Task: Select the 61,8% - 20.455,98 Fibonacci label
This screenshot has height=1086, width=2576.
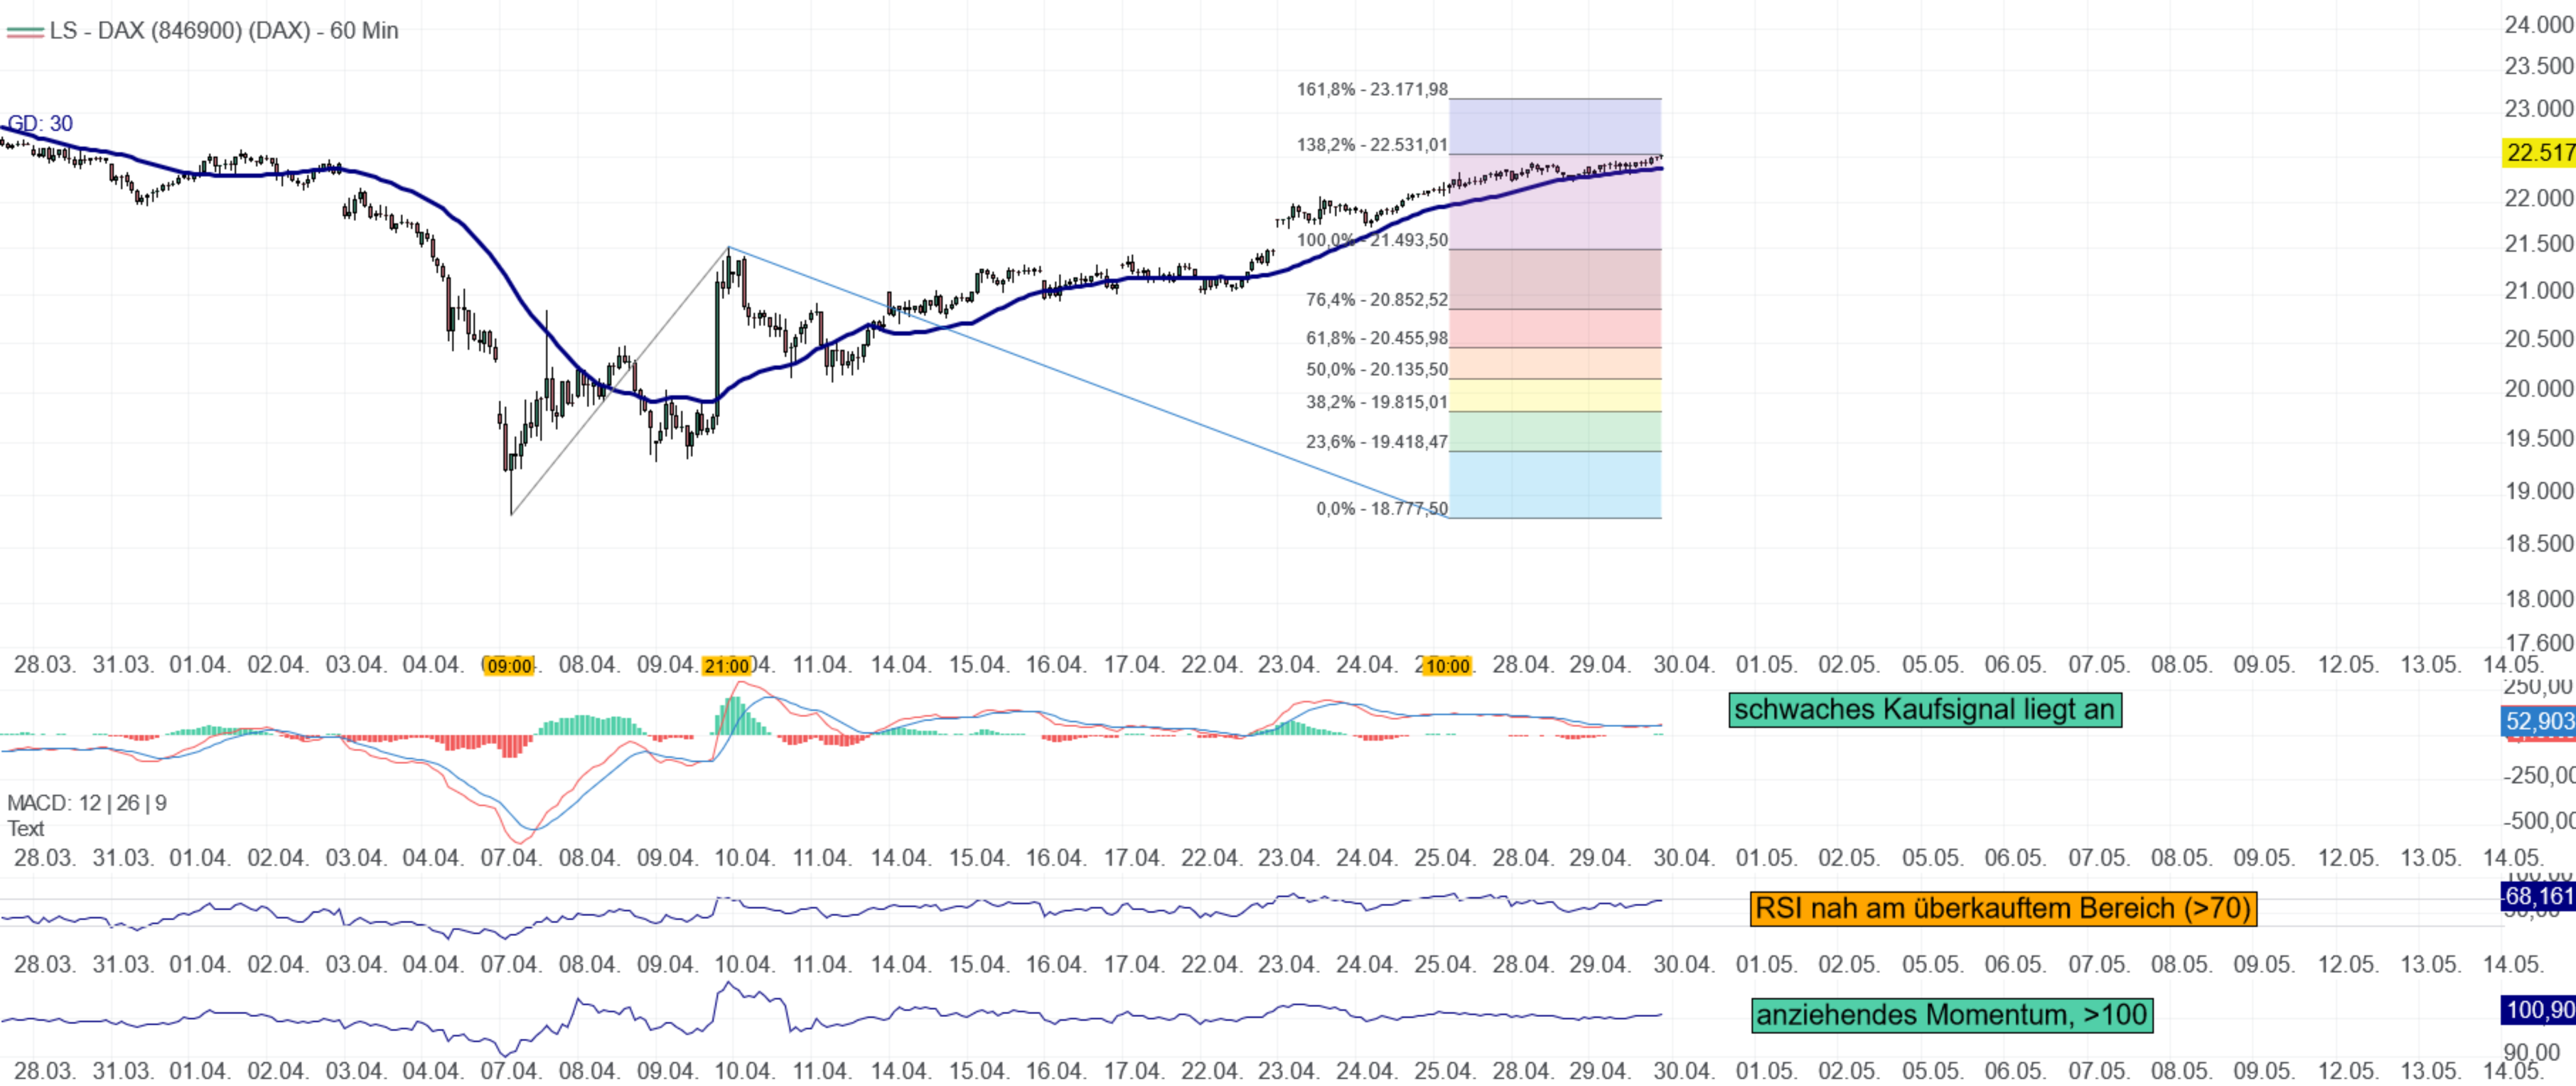Action: point(1376,338)
